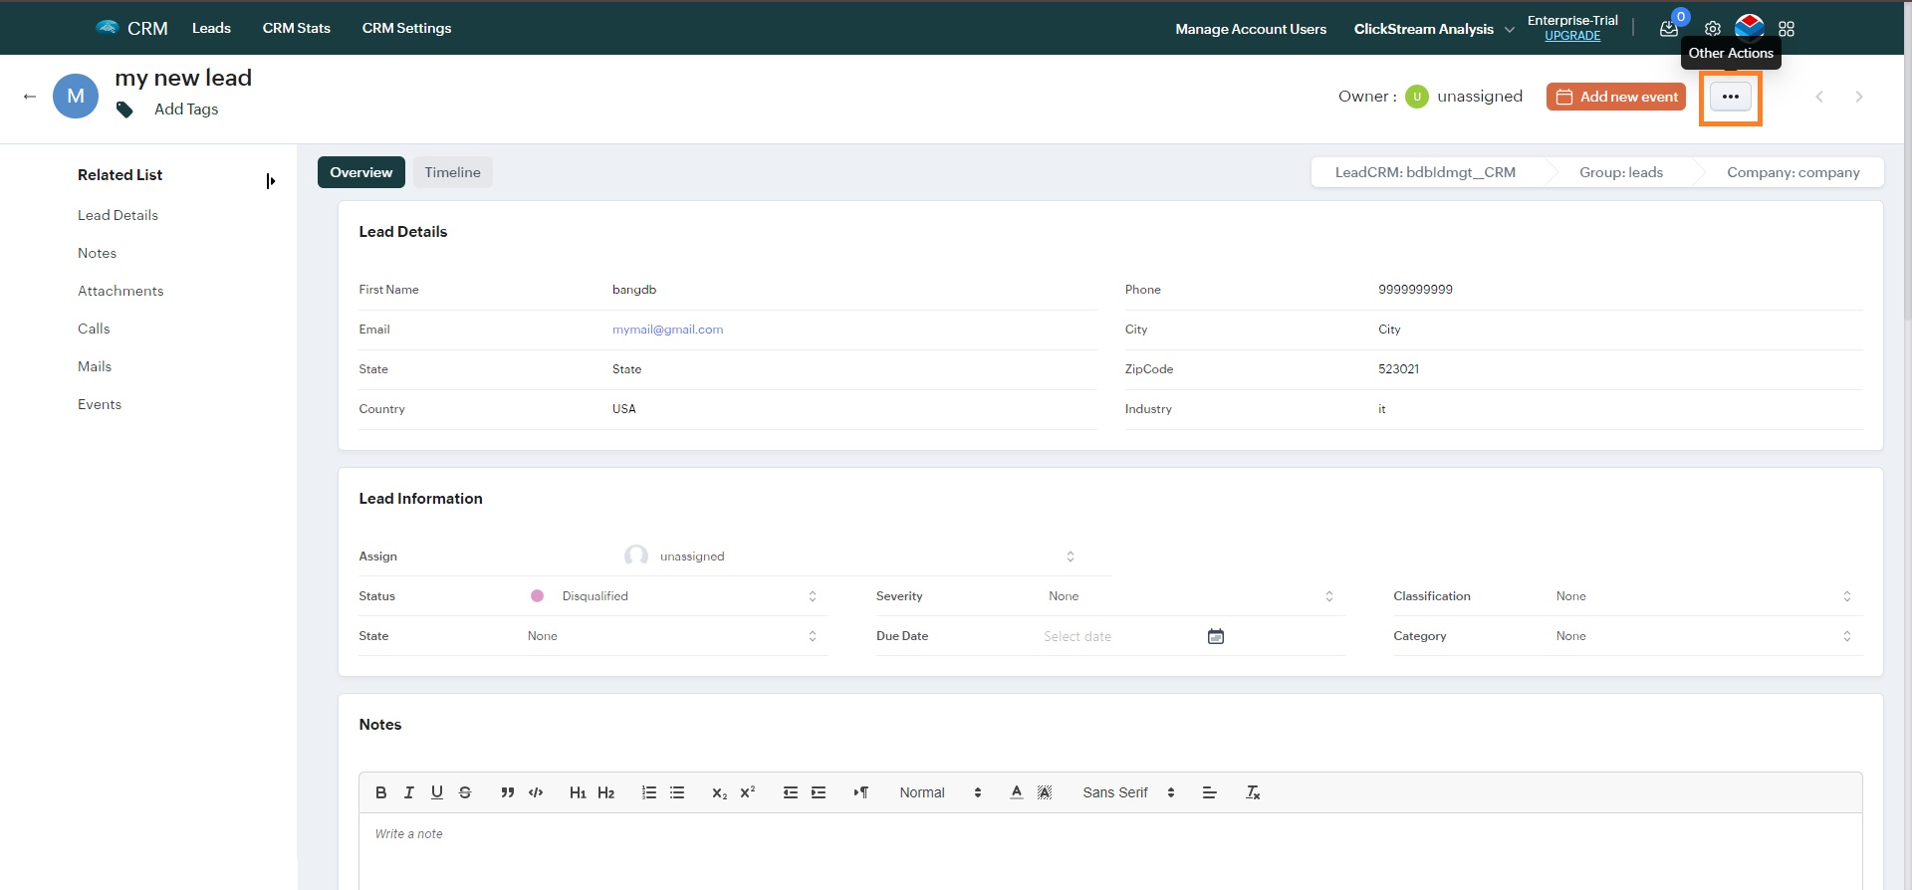Jump to Calls in Related List

pyautogui.click(x=94, y=329)
